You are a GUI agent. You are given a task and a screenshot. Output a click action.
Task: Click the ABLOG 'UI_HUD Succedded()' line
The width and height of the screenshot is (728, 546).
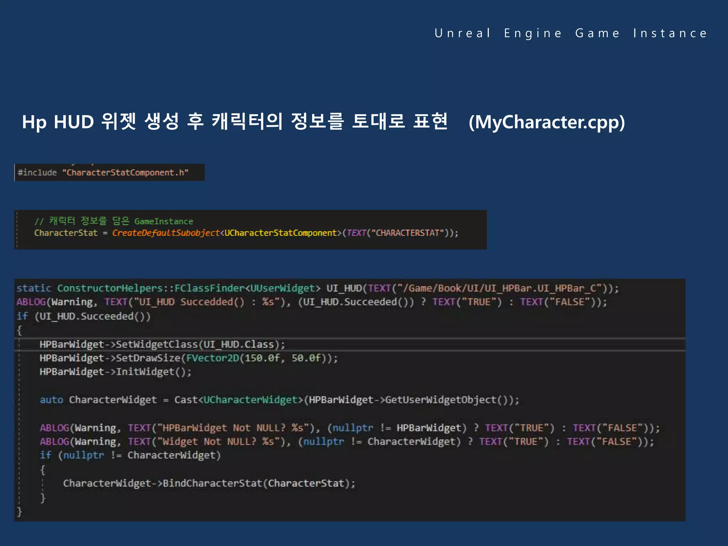point(312,302)
